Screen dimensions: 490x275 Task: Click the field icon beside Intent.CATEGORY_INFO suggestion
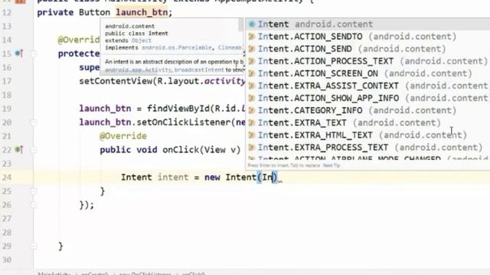252,110
